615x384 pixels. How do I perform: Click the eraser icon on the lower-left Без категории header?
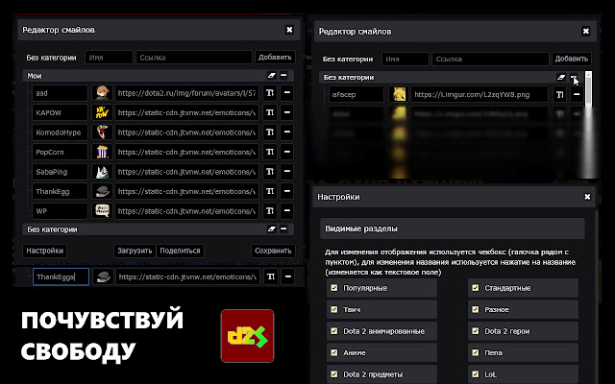pos(271,228)
